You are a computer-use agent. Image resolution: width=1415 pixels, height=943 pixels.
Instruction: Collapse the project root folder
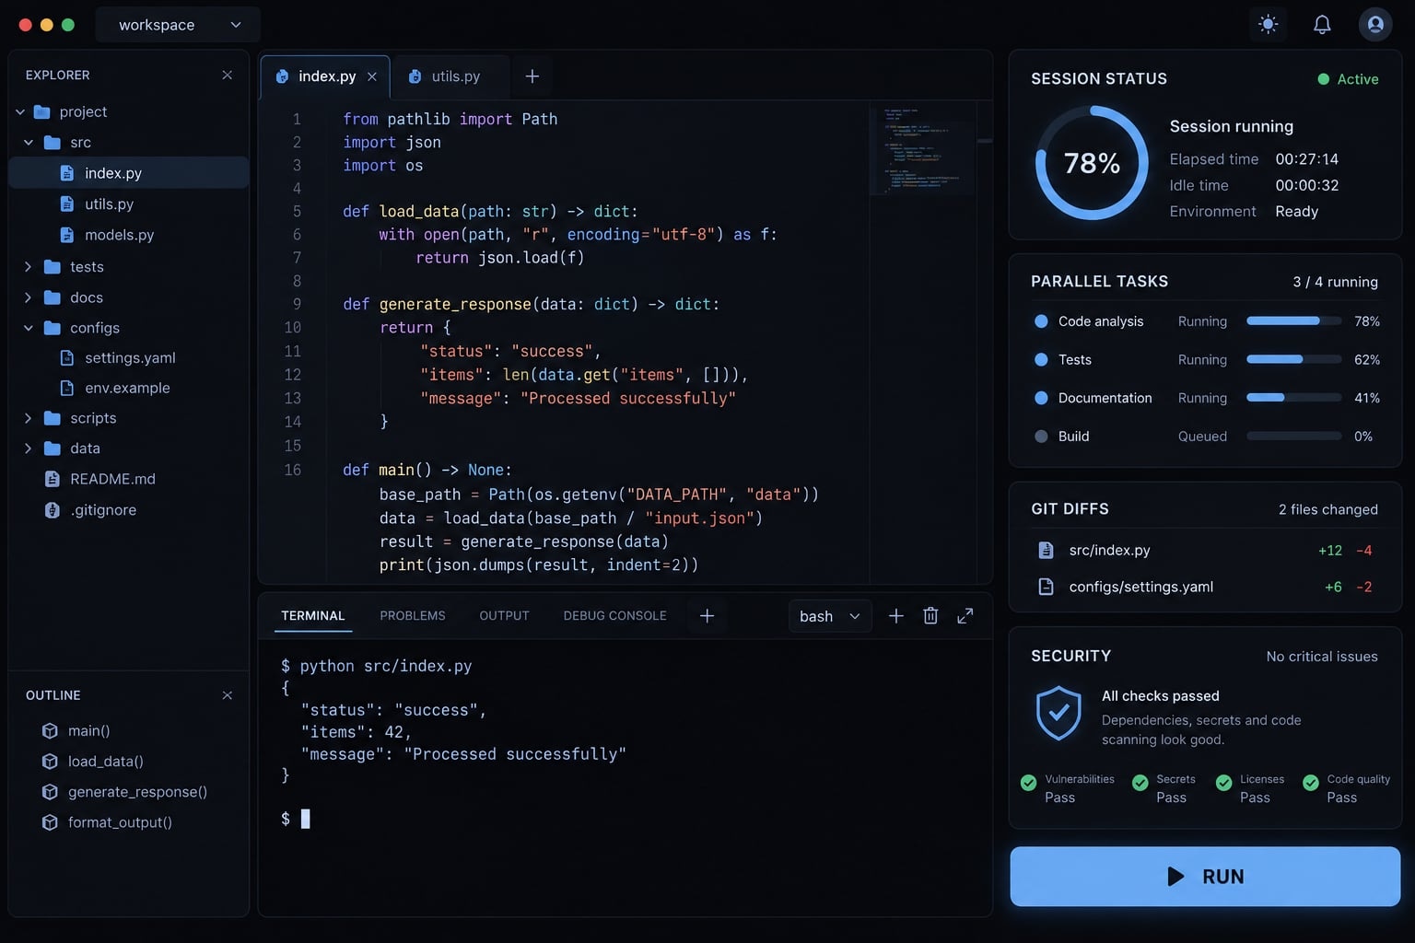[20, 111]
